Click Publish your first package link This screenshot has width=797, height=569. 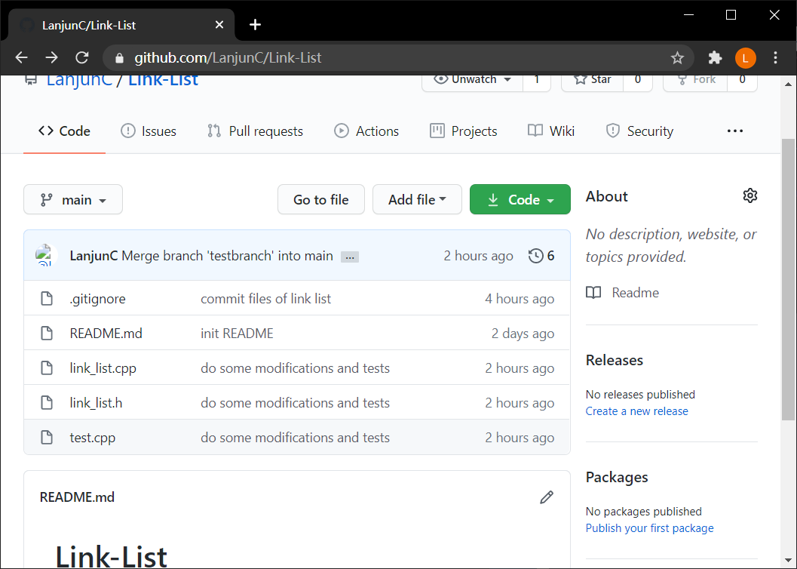click(x=650, y=527)
